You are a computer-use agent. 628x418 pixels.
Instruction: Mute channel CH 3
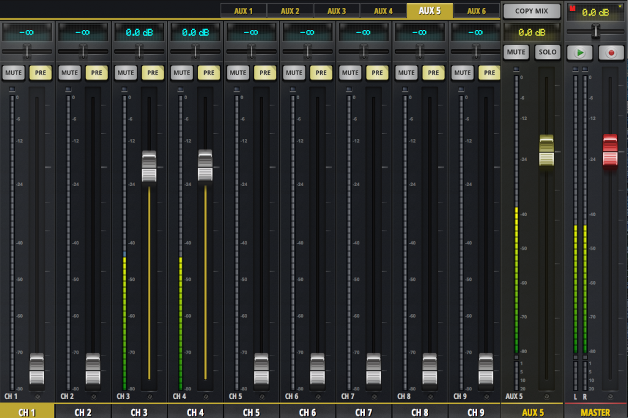(125, 73)
